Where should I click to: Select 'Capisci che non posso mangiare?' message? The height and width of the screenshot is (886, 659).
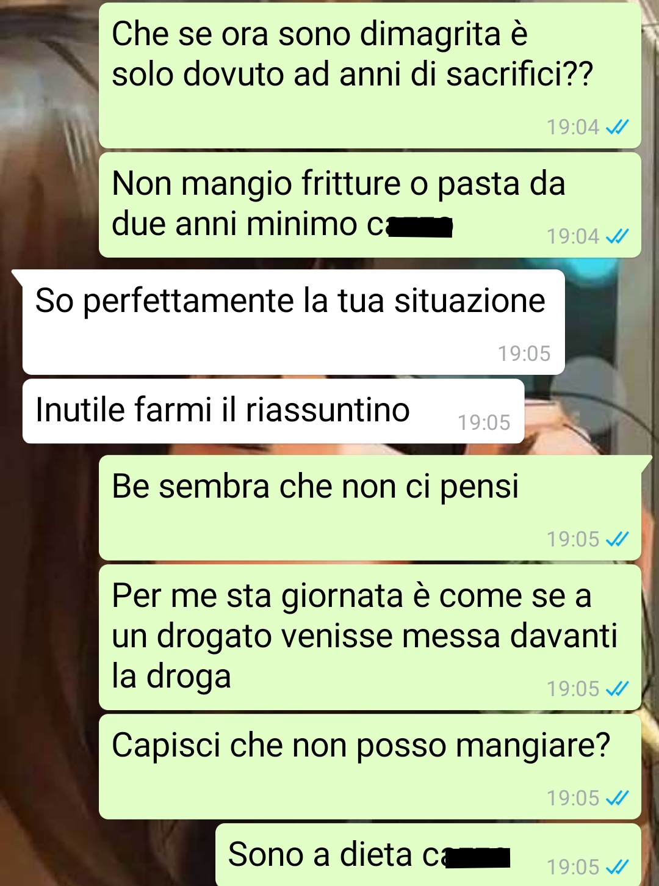[370, 766]
